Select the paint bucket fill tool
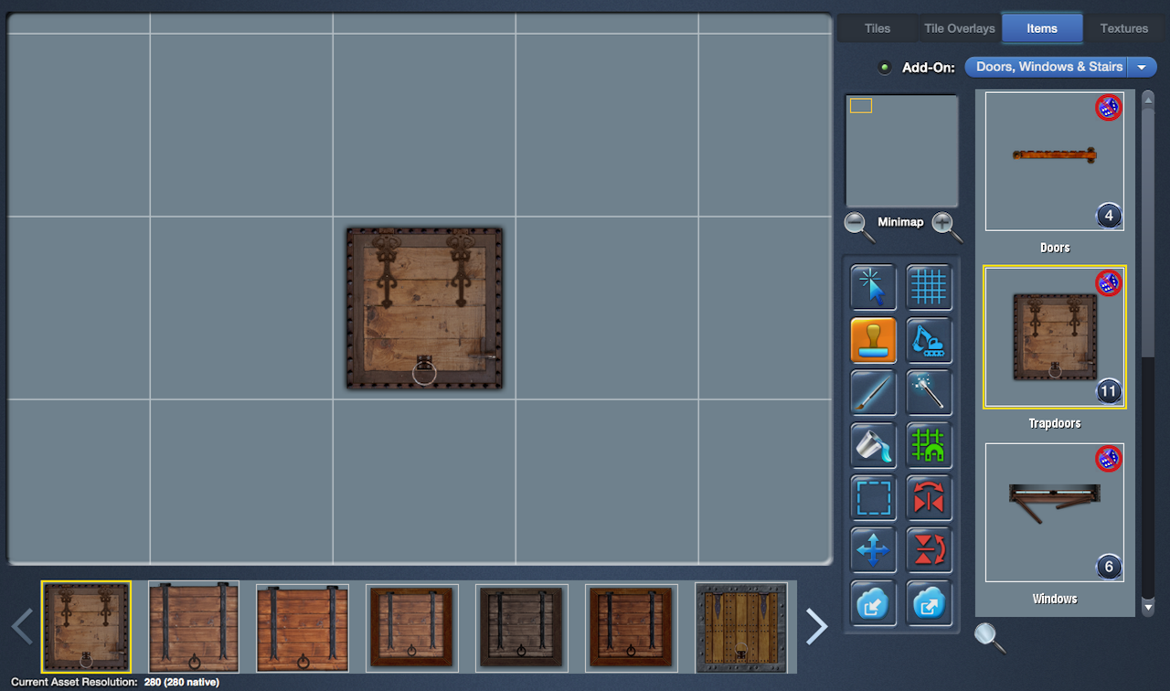 (873, 445)
